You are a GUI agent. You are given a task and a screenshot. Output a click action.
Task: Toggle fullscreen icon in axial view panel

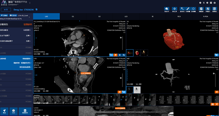[x=111, y=55]
